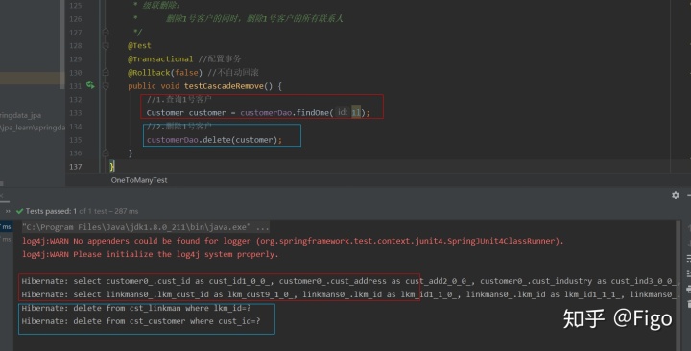Click the id: parameter hint
The image size is (691, 351).
343,112
